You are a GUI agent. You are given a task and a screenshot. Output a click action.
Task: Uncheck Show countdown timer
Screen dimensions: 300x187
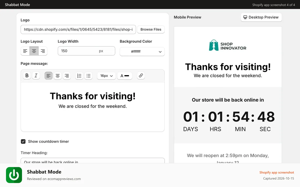coord(23,141)
